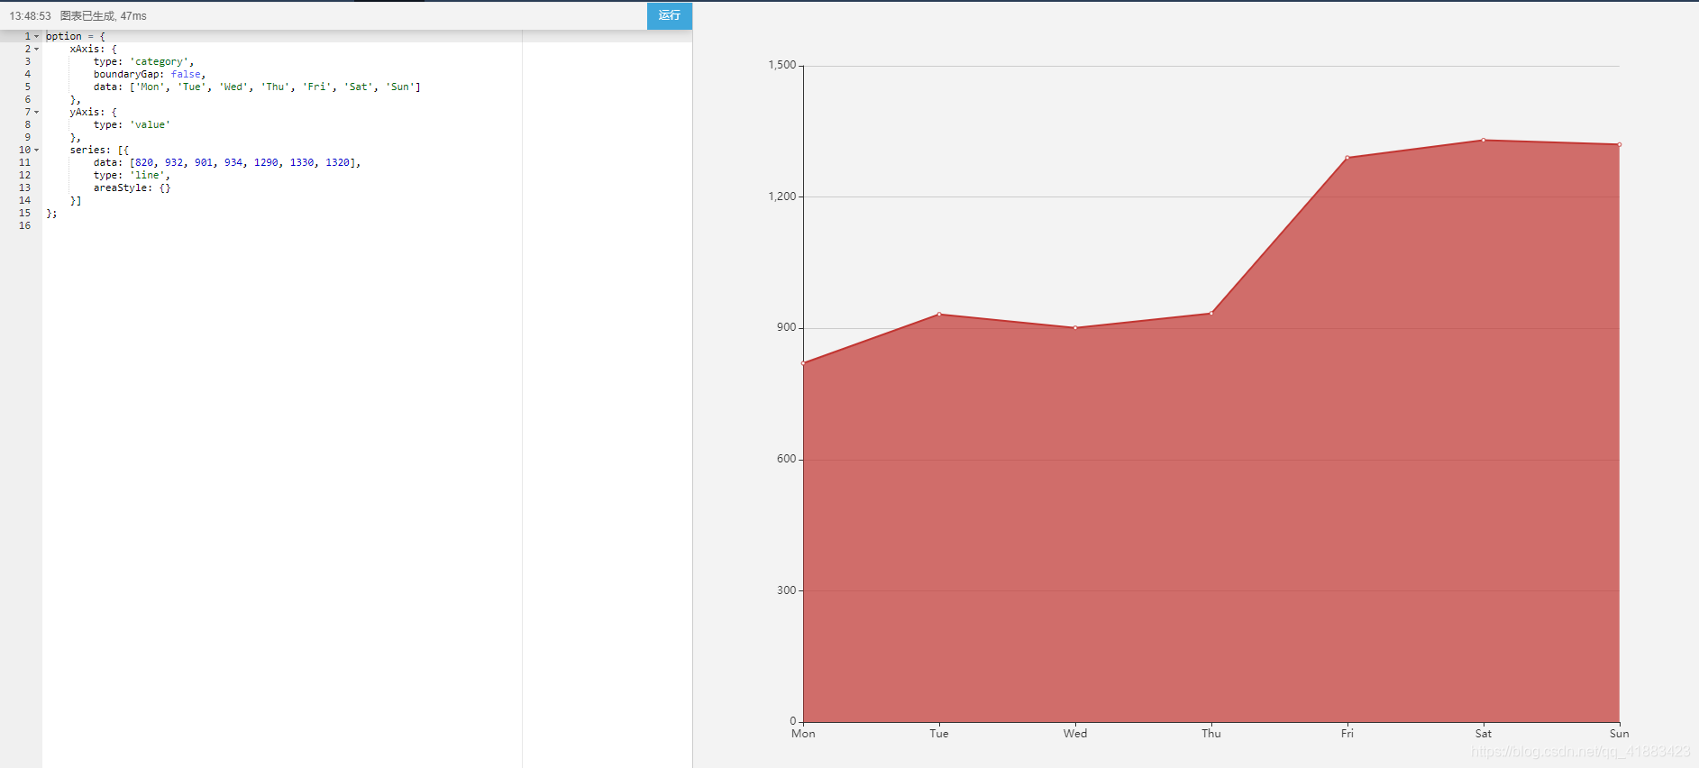Click the Sun data point on the chart

[x=1620, y=144]
